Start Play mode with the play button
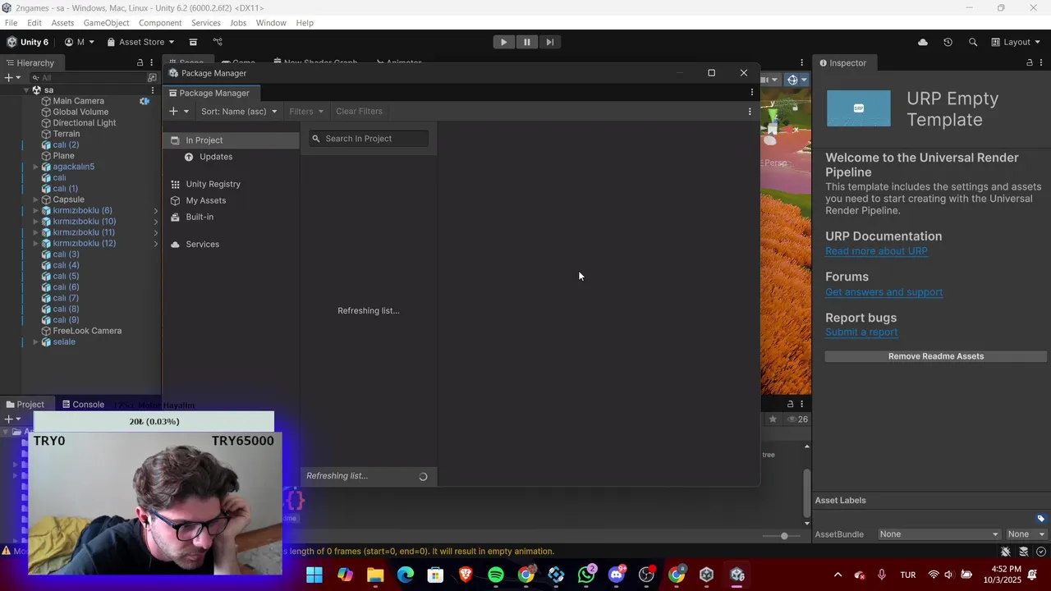Screen dimensions: 1051x591 click(503, 42)
